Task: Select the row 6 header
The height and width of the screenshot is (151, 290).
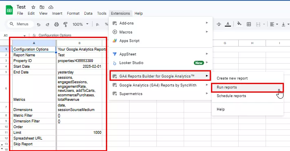Action: 6,89
